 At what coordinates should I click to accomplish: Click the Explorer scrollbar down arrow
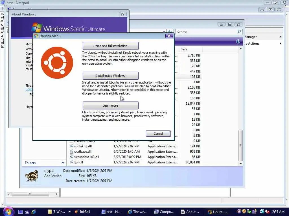[240, 163]
